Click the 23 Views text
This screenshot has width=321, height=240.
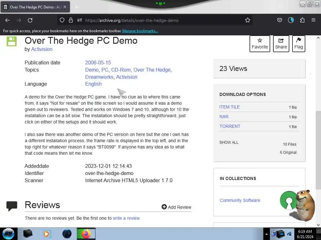pyautogui.click(x=233, y=68)
